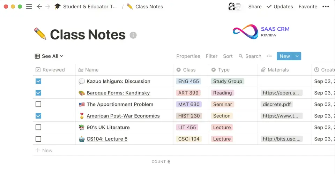The height and width of the screenshot is (174, 335).
Task: Click the magnifier Search icon
Action: click(241, 56)
